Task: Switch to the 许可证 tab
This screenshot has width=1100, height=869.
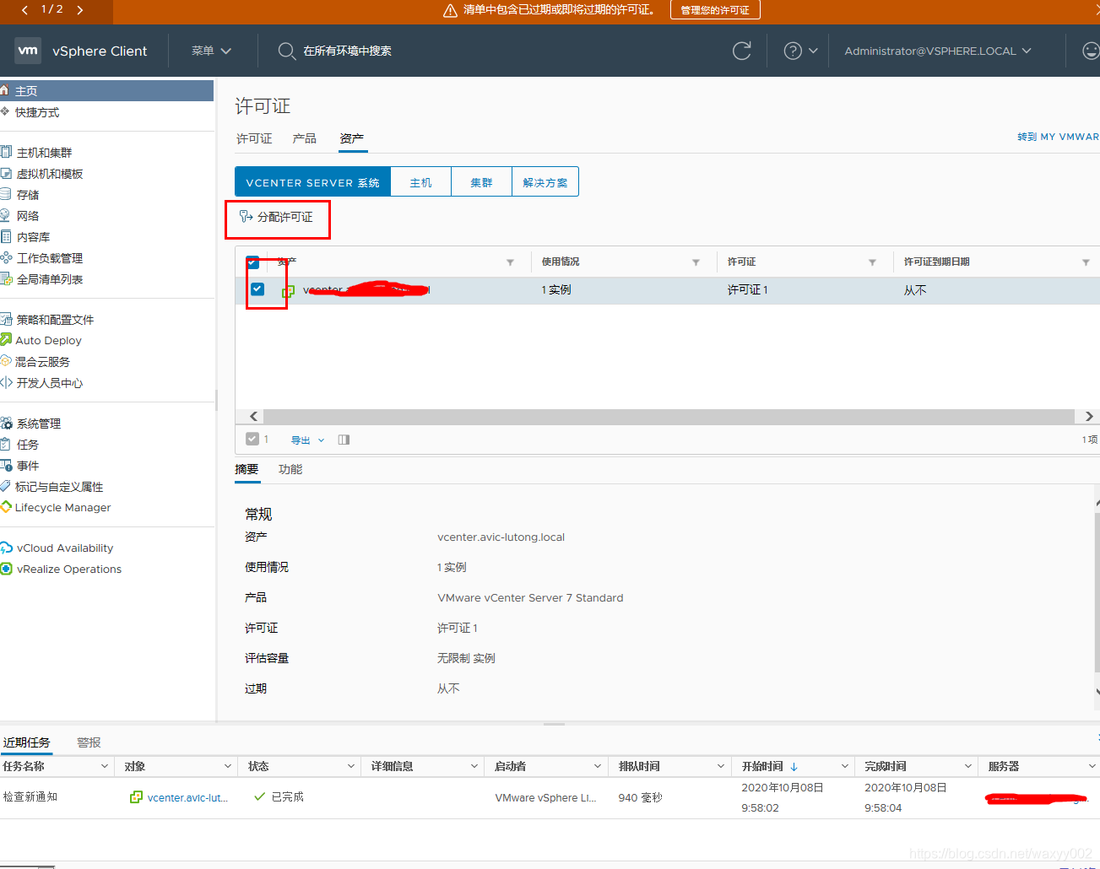Action: tap(254, 138)
